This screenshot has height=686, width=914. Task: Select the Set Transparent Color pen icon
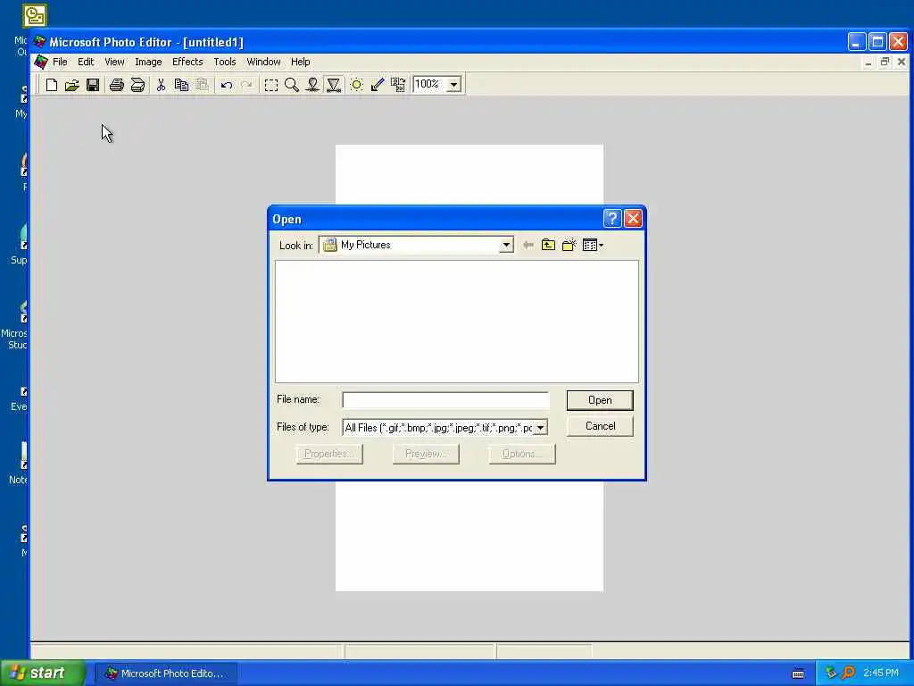378,85
